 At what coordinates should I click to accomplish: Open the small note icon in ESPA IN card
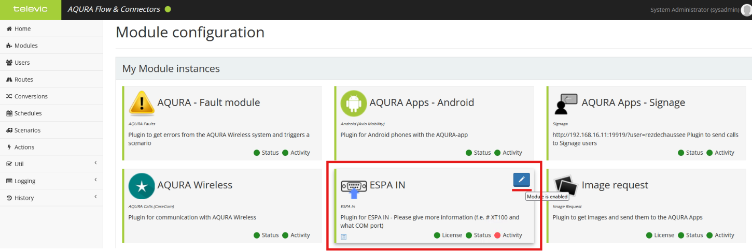pos(343,237)
